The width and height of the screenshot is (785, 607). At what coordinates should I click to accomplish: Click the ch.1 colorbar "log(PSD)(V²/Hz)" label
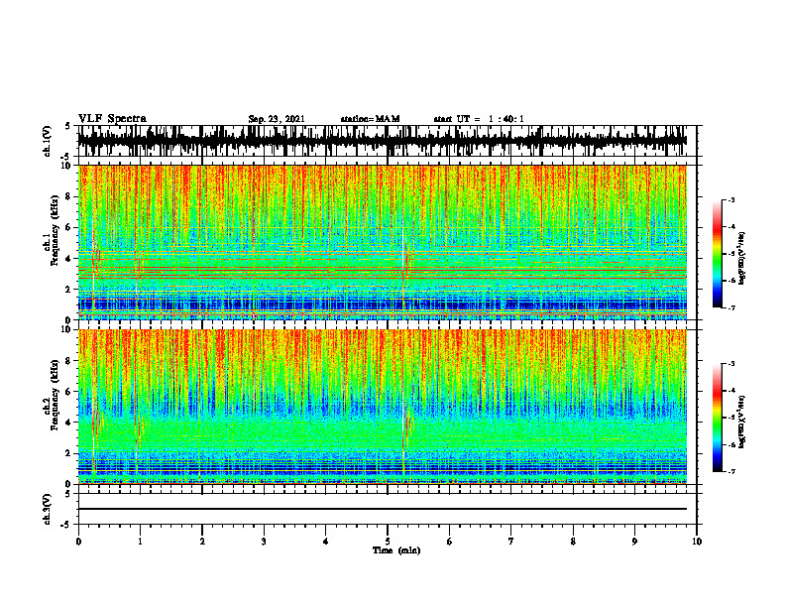[742, 258]
